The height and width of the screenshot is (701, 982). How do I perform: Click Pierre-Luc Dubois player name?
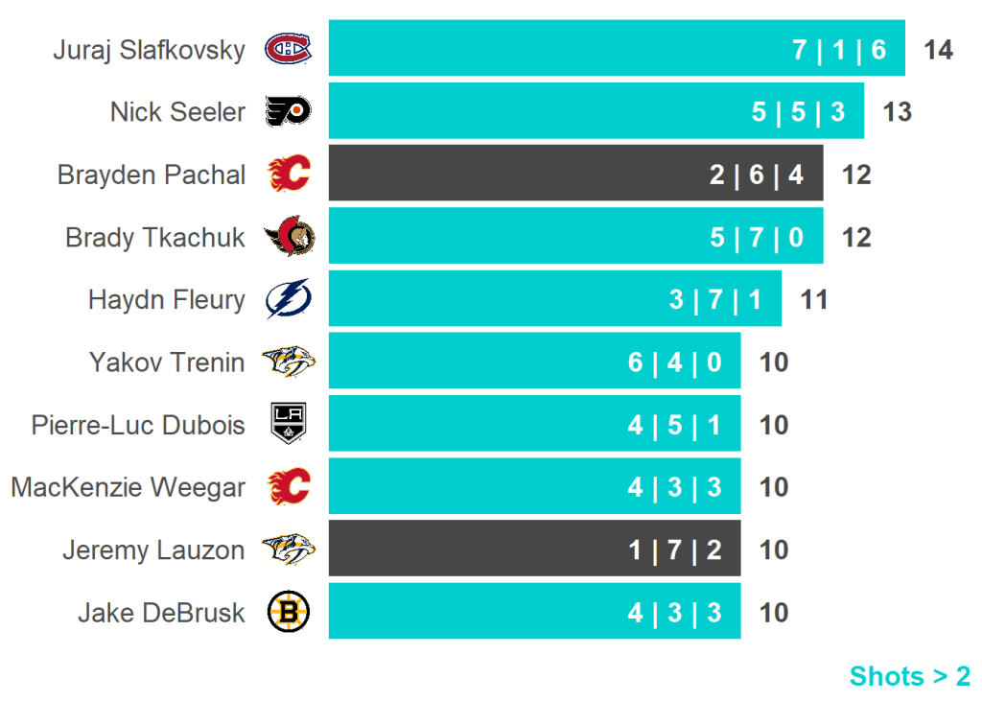pyautogui.click(x=138, y=425)
